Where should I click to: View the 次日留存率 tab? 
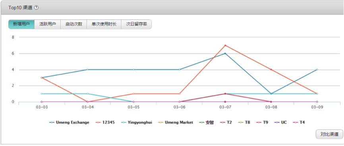[x=137, y=24]
